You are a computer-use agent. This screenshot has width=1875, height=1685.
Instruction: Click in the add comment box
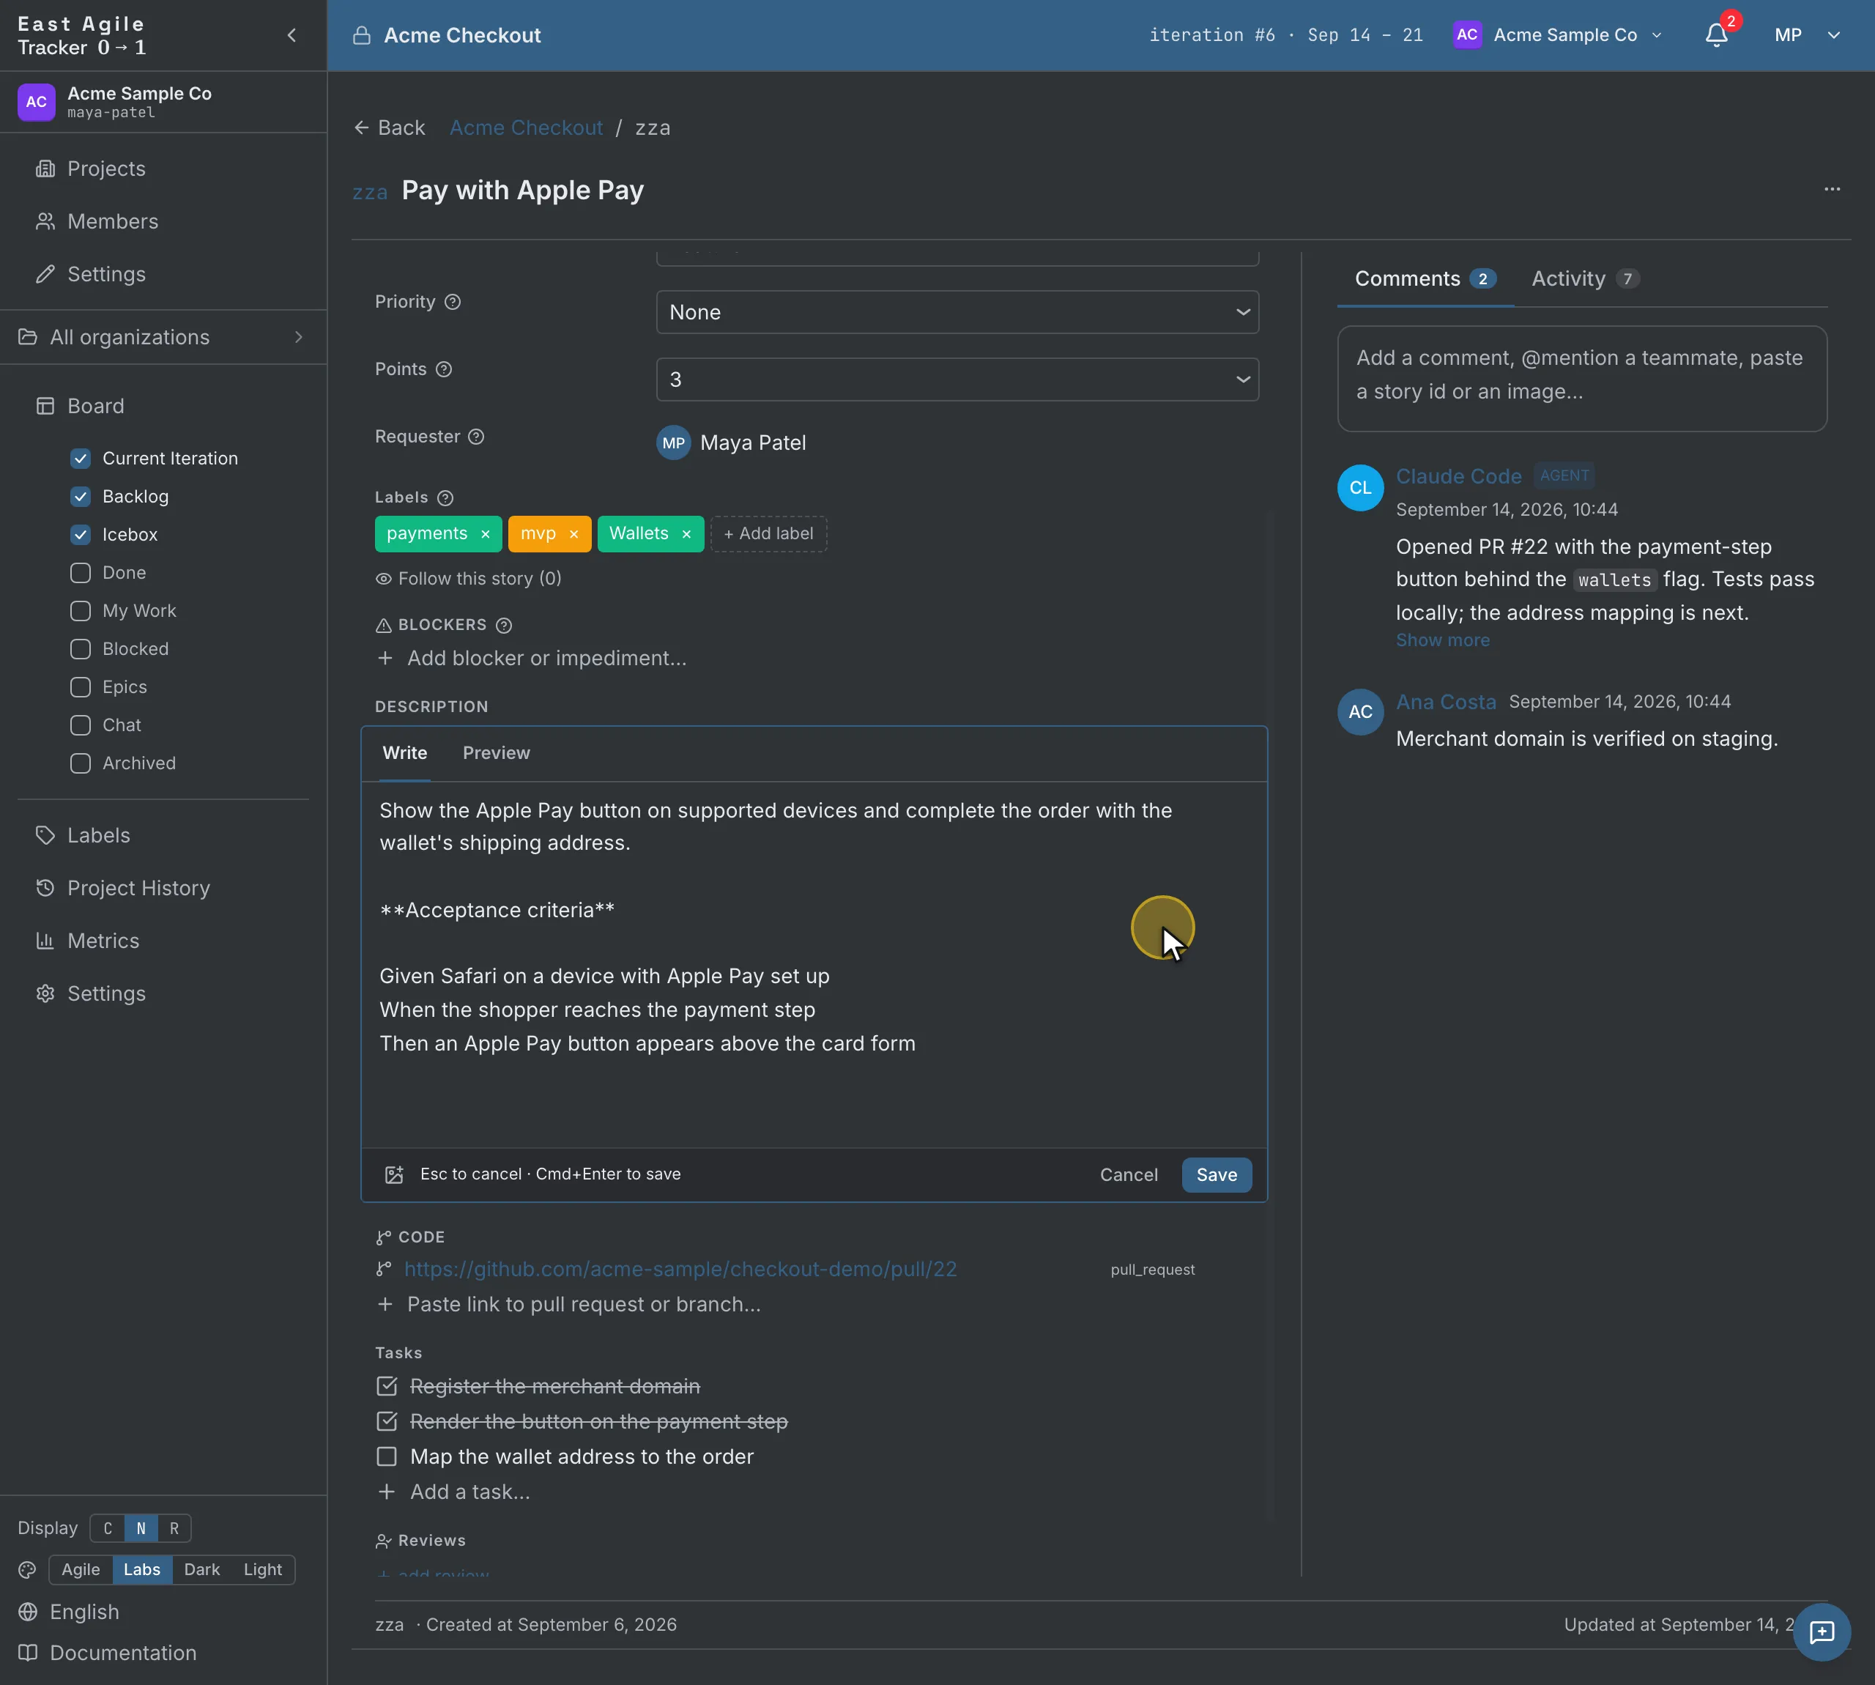click(x=1581, y=378)
